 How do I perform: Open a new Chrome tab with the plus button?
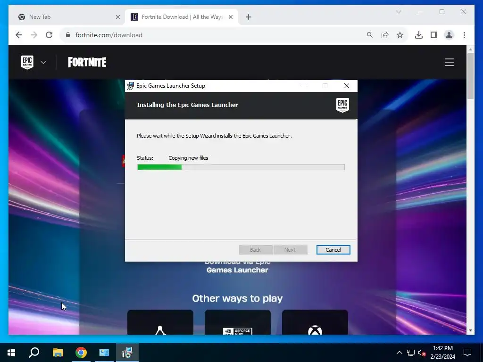(249, 17)
